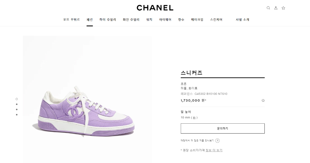The height and width of the screenshot is (163, 310).
Task: Open the 패션 menu tab
Action: tap(90, 20)
